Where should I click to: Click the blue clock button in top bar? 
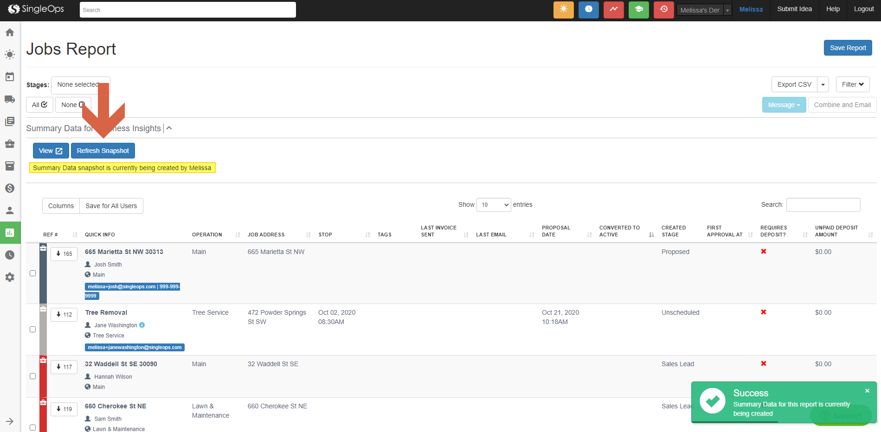pos(588,10)
